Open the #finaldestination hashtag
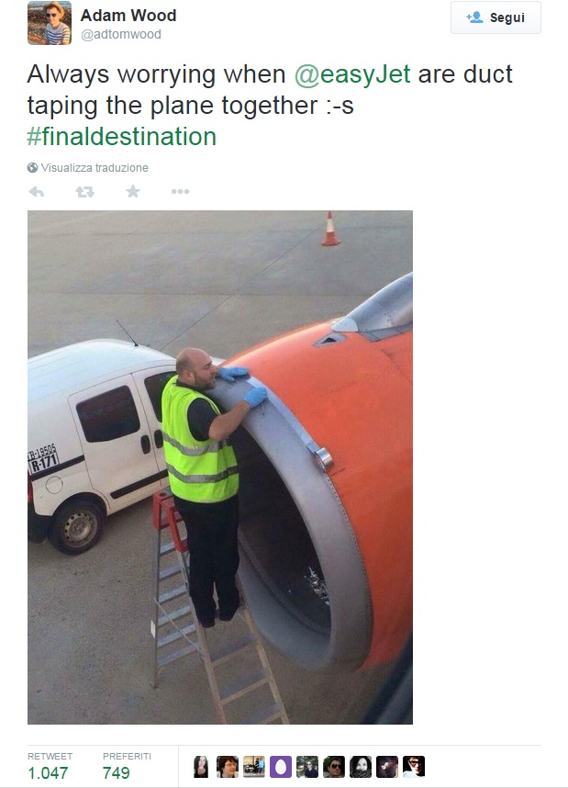 coord(121,137)
